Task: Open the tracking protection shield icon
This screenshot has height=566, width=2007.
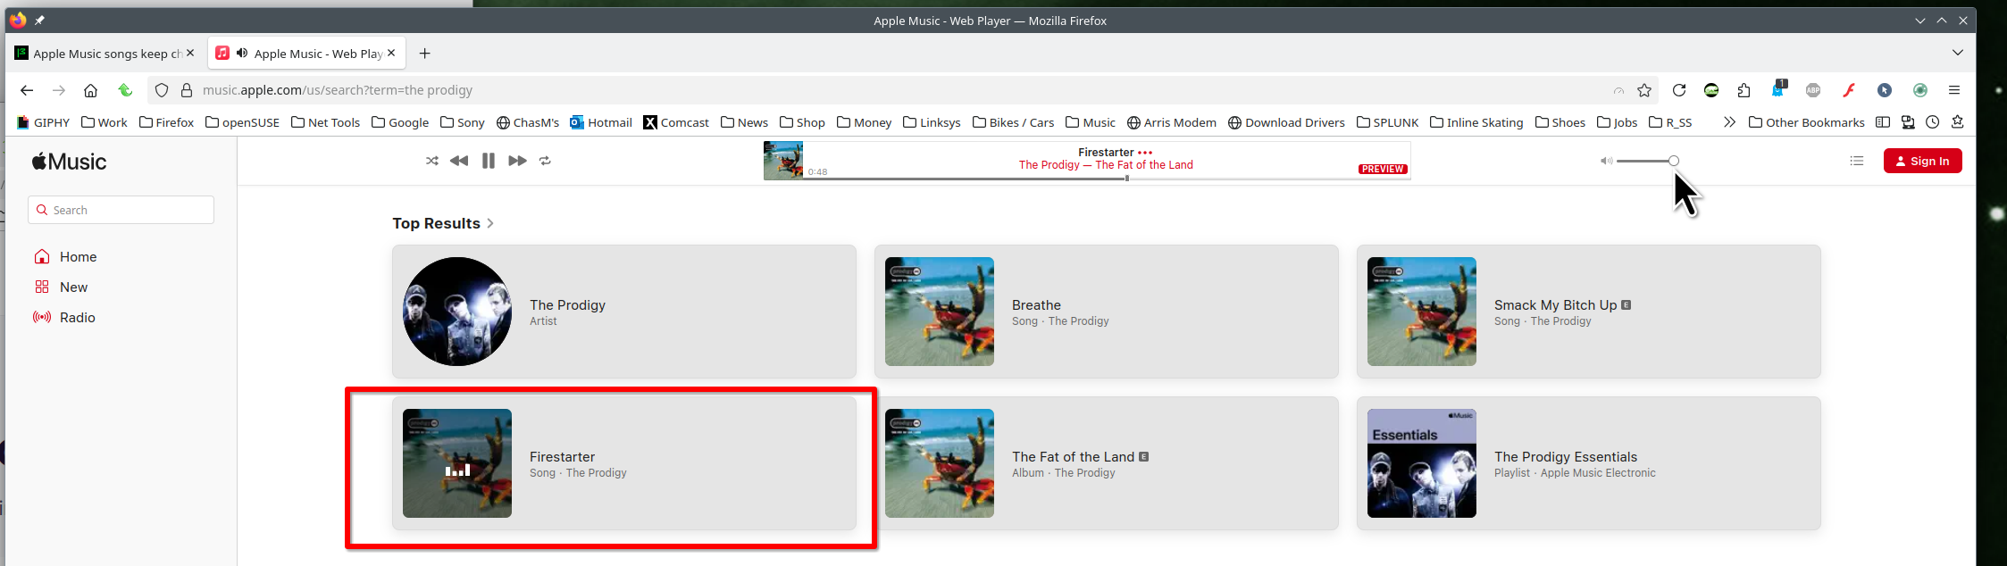Action: point(162,90)
